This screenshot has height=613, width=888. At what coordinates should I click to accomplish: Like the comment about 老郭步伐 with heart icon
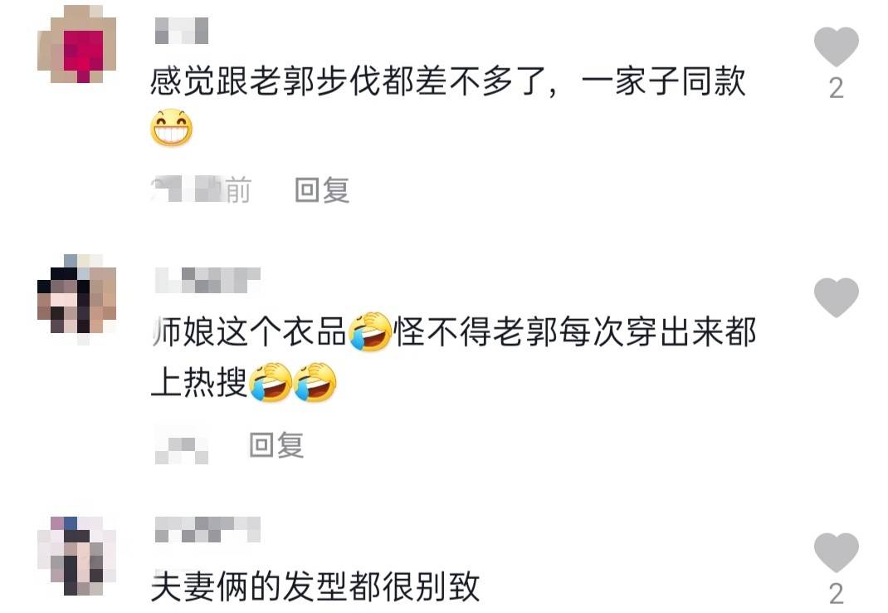(x=836, y=47)
